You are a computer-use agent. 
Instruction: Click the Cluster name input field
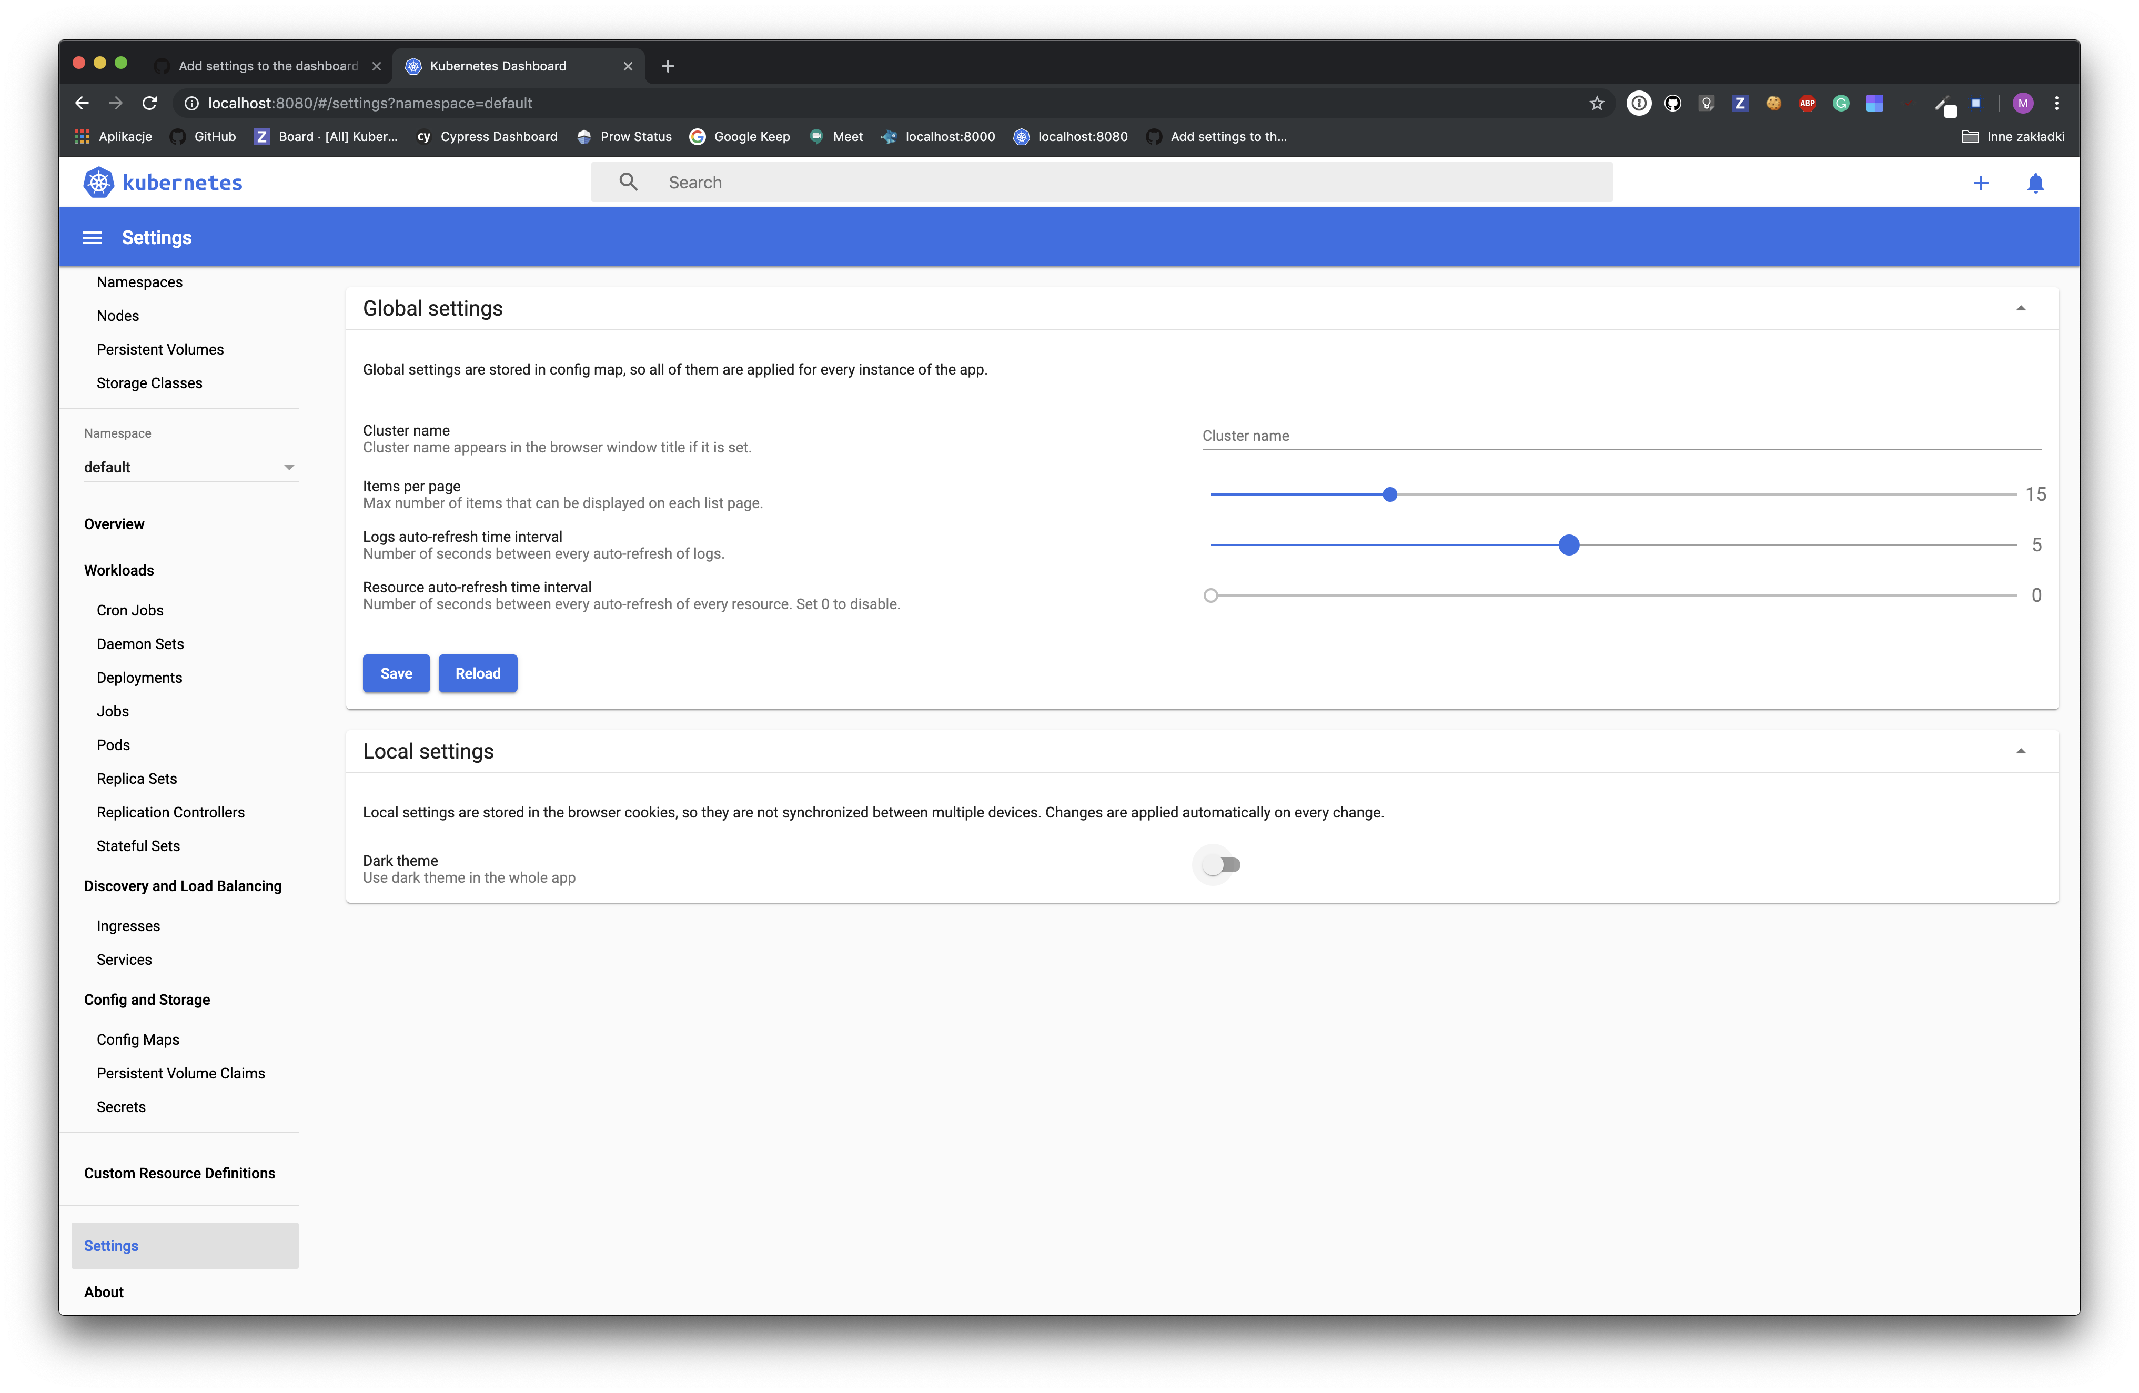click(x=1528, y=436)
